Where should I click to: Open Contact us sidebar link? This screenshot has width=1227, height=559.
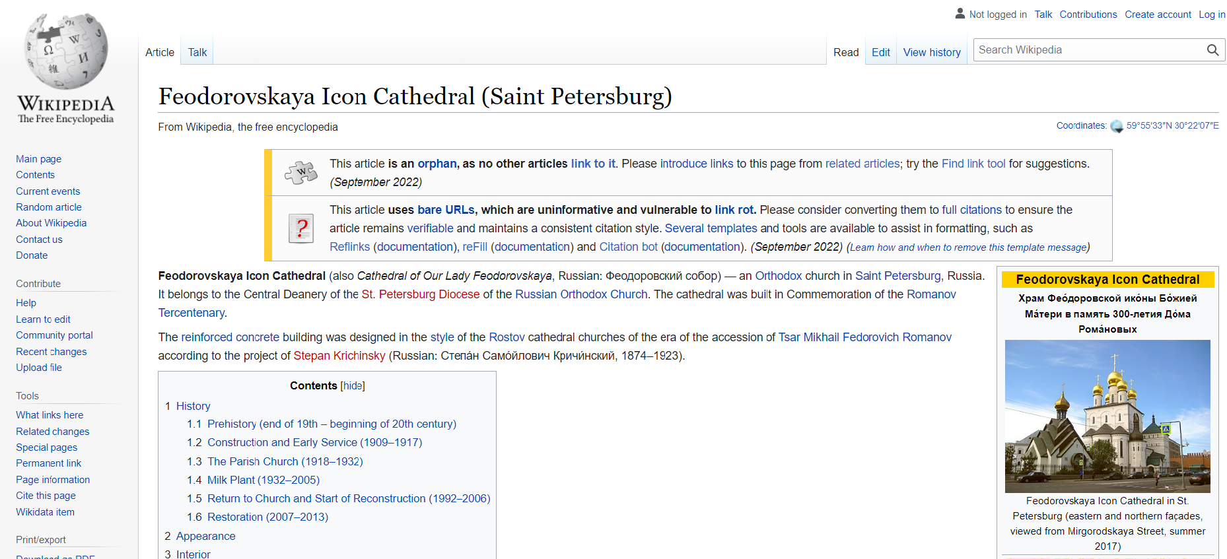pyautogui.click(x=39, y=240)
